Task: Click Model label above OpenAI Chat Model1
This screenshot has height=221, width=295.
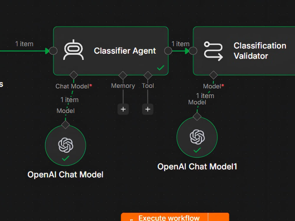Action: tap(197, 102)
